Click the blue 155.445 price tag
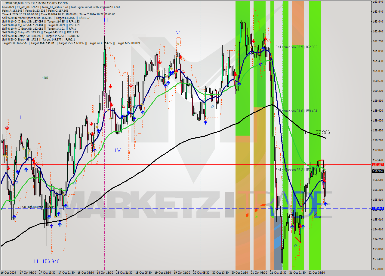 pos(378,208)
